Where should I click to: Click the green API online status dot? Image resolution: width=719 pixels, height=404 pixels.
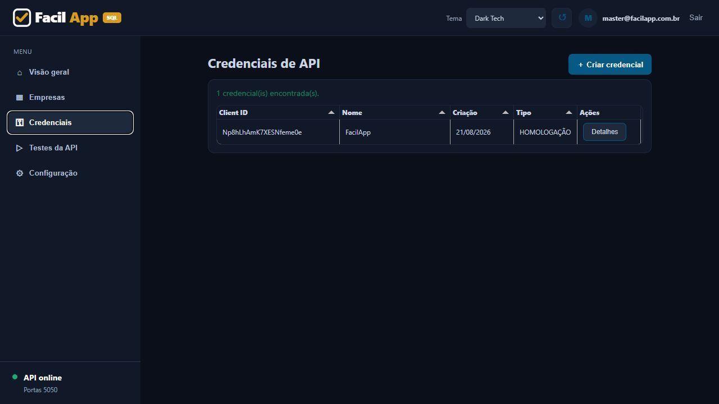tap(15, 377)
